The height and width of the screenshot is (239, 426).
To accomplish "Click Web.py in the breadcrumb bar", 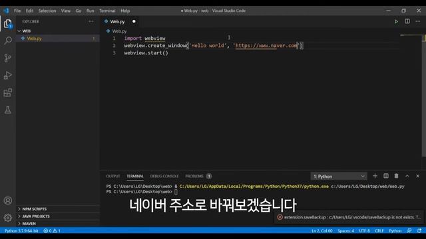I will pos(119,31).
